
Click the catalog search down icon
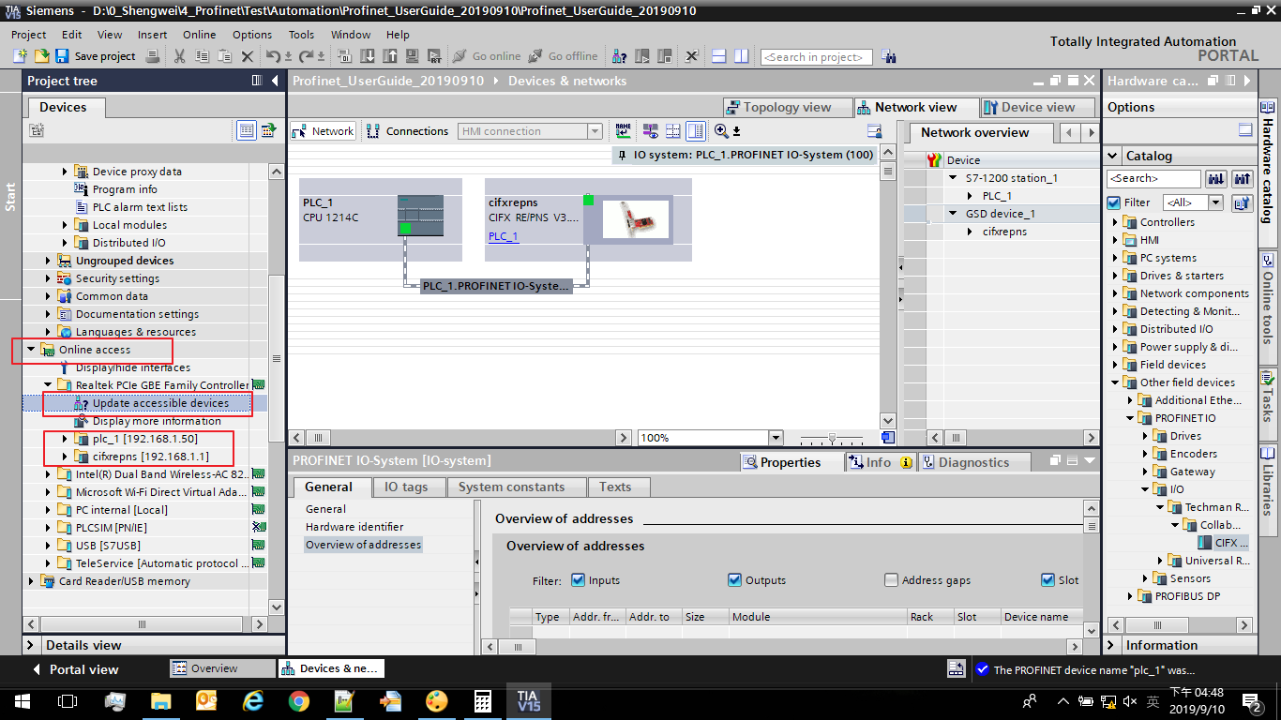coord(1216,178)
